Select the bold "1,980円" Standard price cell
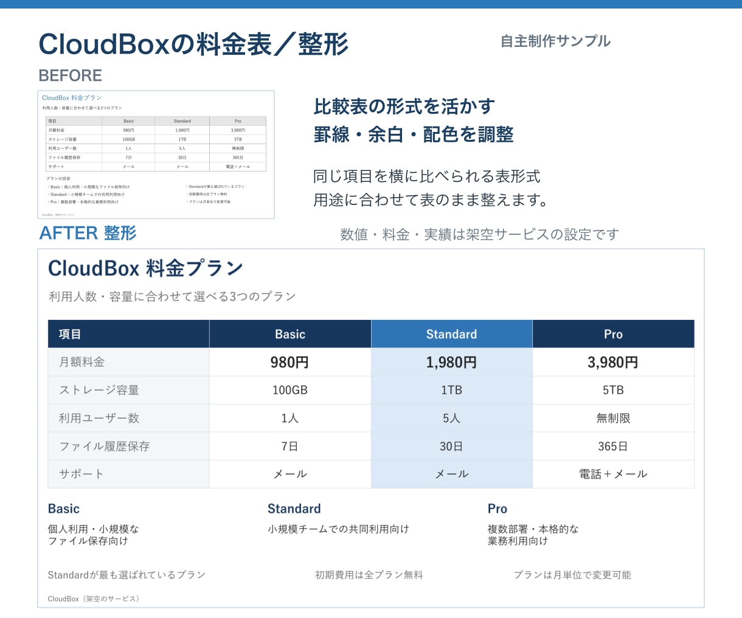The height and width of the screenshot is (618, 742). pos(452,362)
